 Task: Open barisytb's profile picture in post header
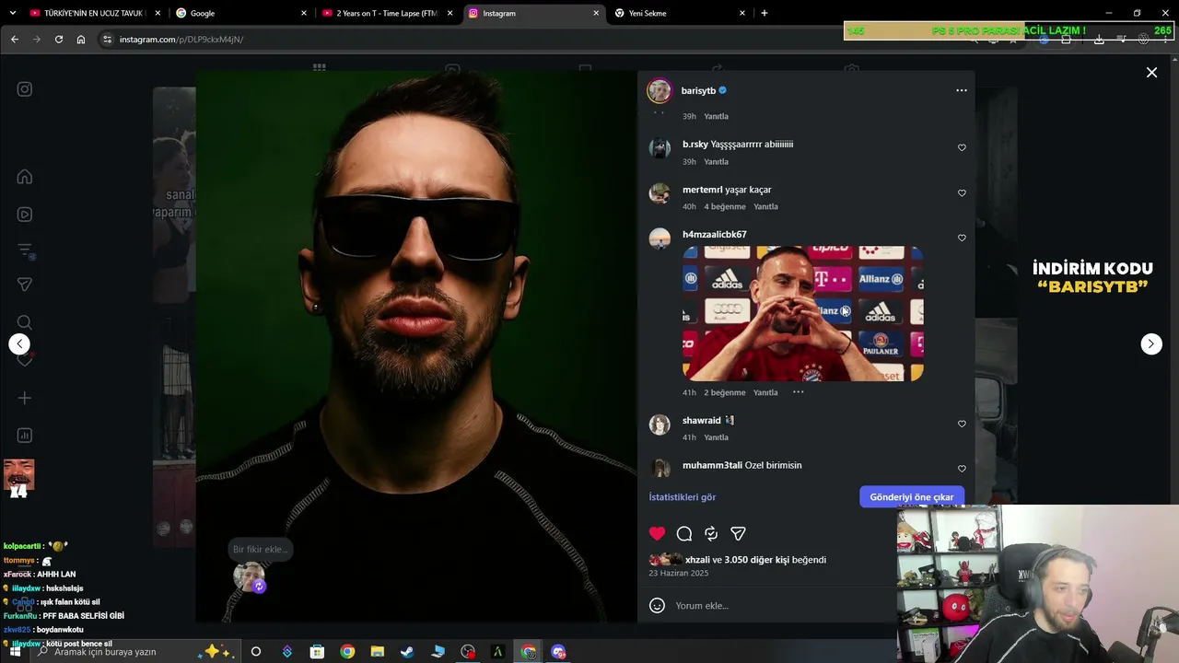[659, 90]
